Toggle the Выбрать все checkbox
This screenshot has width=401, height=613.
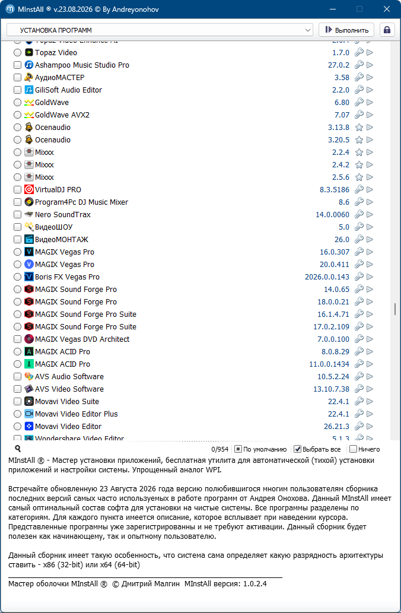pos(297,449)
